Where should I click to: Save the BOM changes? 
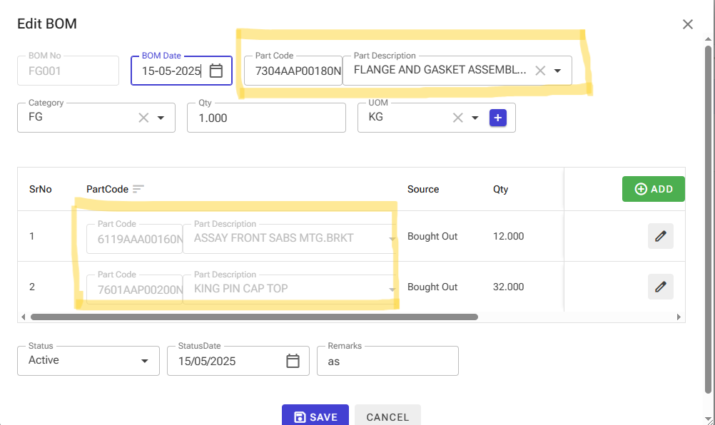pos(315,416)
